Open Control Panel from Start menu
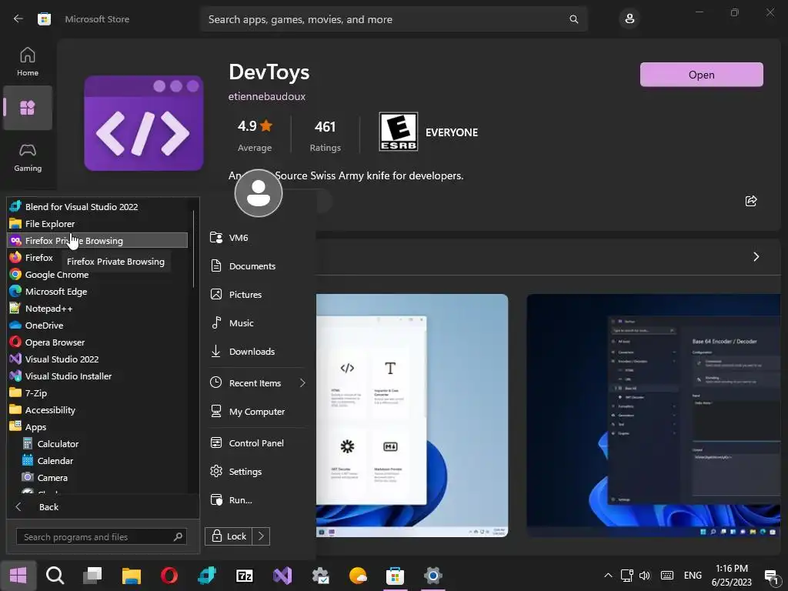 256,443
